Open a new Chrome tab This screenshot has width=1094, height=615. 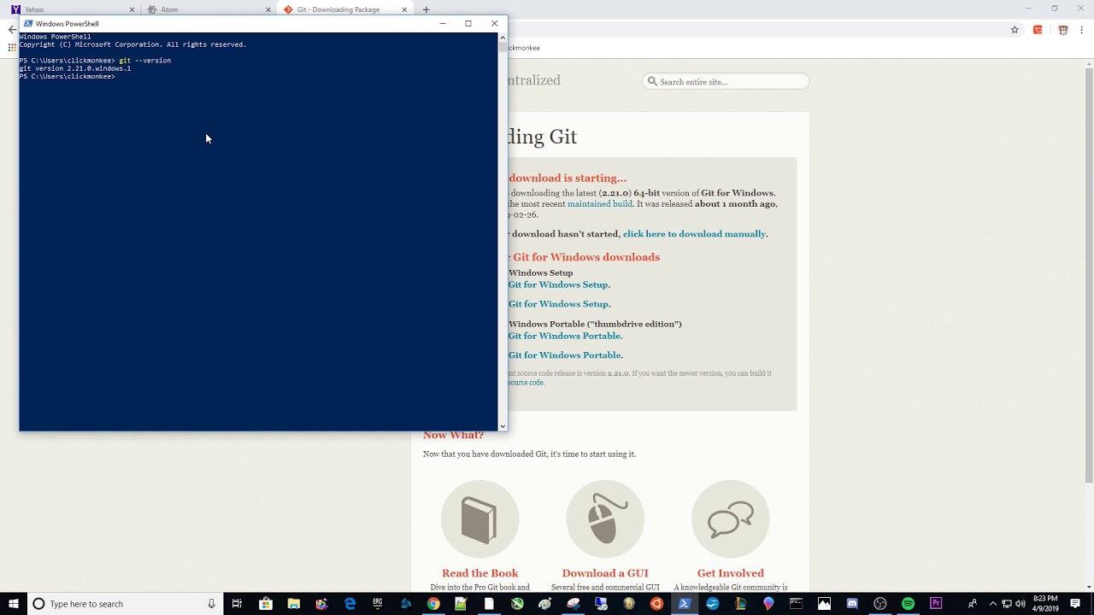pos(426,9)
